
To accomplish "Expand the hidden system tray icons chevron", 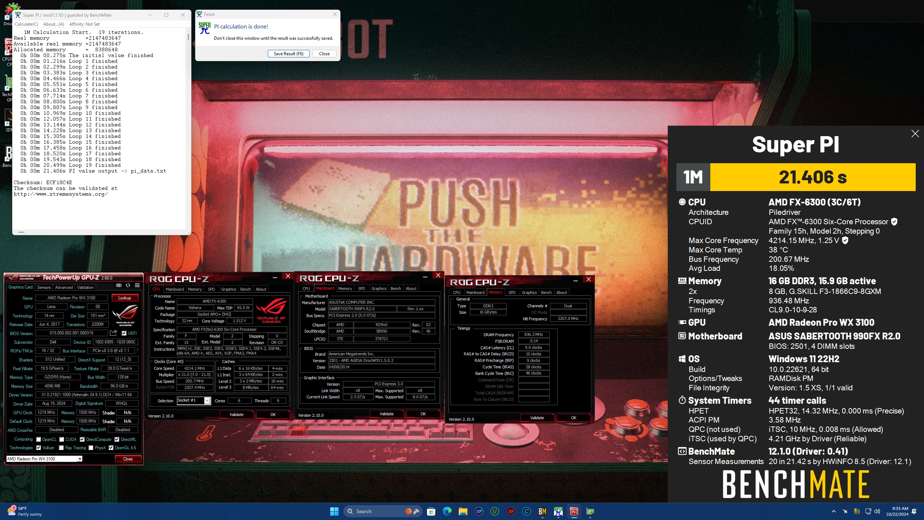I will (833, 511).
